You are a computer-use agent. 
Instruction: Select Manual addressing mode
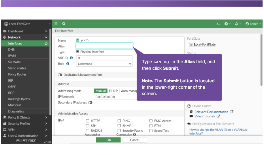coord(101,91)
